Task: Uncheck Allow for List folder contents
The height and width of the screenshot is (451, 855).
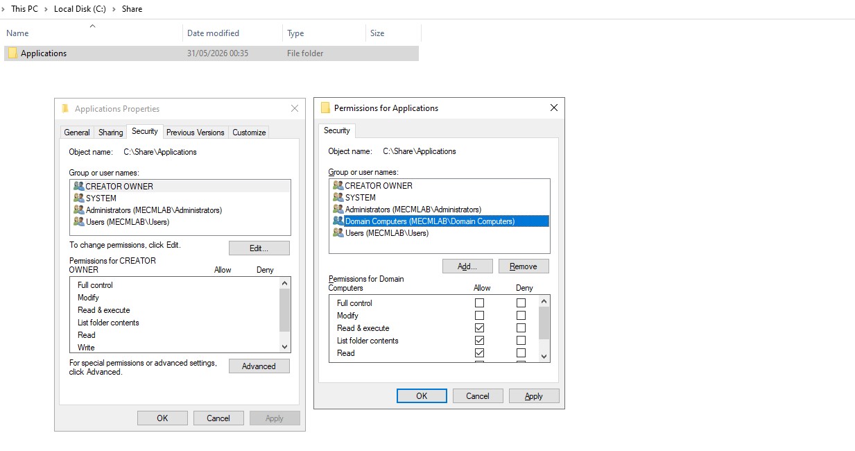Action: point(479,341)
